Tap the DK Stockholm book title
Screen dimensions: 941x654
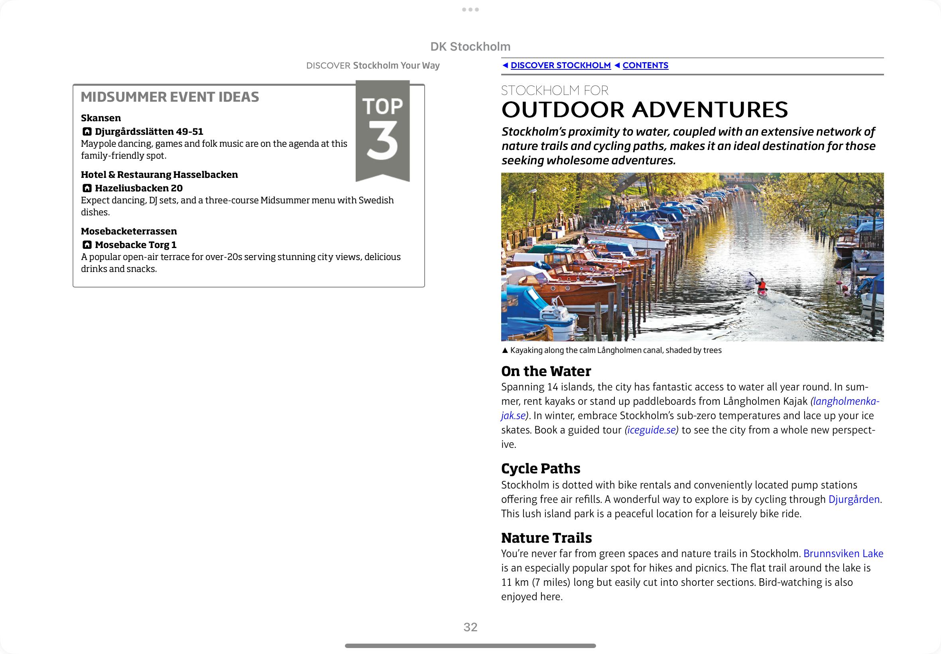pyautogui.click(x=470, y=47)
